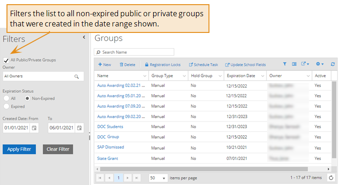Open calendar for Created Date From
The width and height of the screenshot is (339, 185).
(34, 128)
